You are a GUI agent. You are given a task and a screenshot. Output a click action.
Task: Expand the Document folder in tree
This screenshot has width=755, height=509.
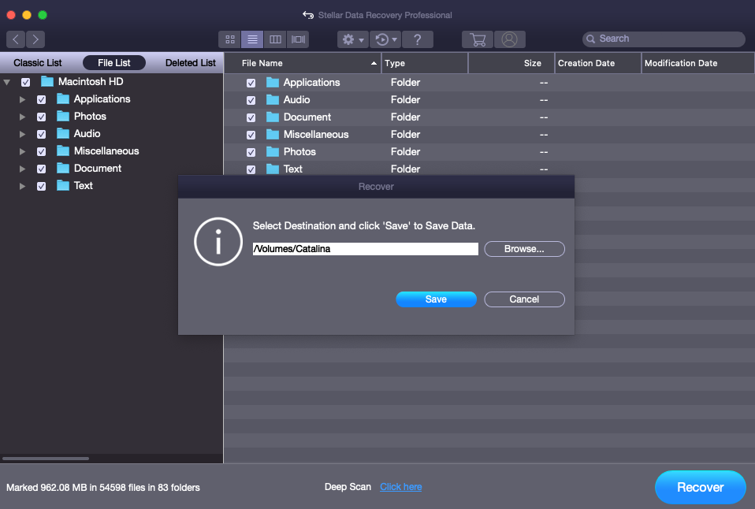[x=22, y=169]
